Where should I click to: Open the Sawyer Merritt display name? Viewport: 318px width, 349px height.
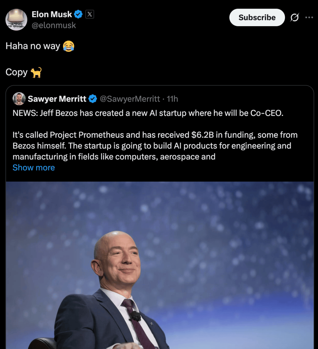click(x=57, y=99)
